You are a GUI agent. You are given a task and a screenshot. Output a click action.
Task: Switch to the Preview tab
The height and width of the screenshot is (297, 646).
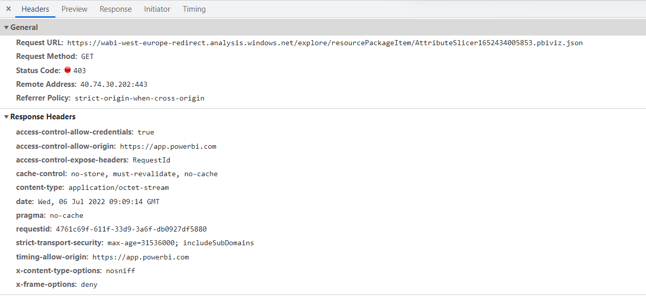point(74,9)
